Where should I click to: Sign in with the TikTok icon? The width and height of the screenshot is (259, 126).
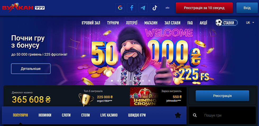155,8
